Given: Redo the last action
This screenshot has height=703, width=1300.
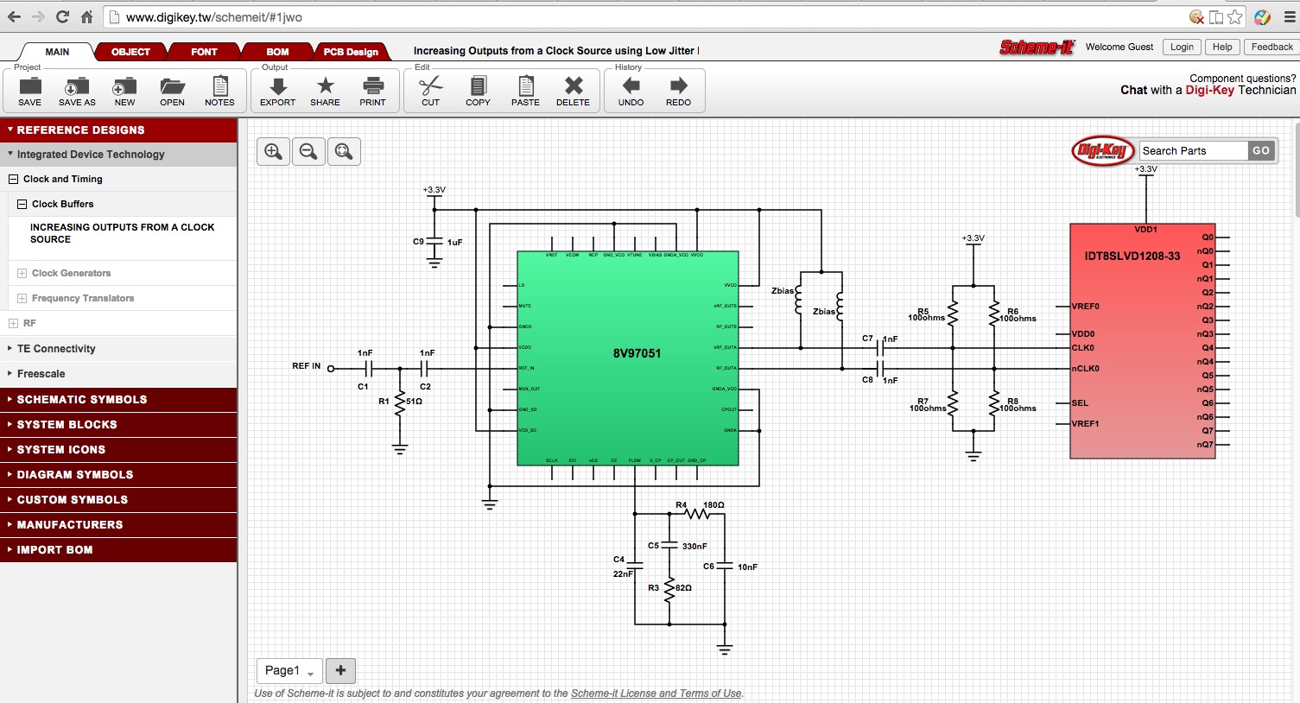Looking at the screenshot, I should [679, 91].
